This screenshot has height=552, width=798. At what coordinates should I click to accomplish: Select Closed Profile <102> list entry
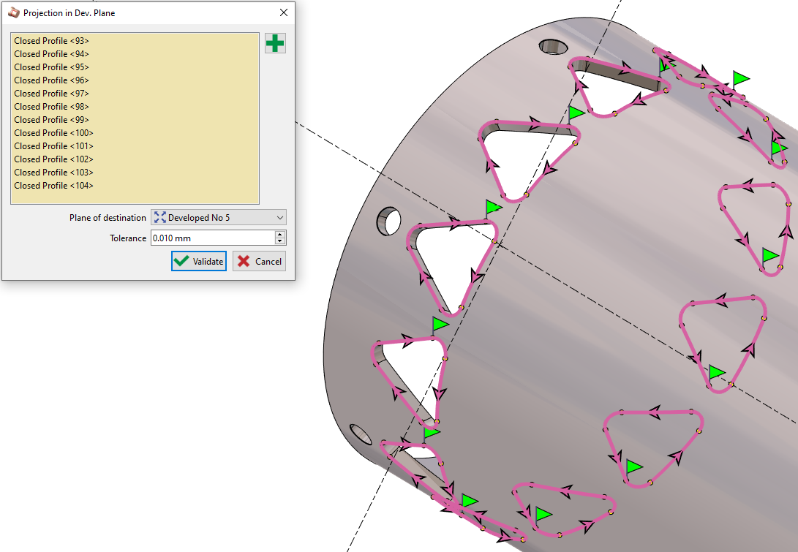click(x=53, y=159)
